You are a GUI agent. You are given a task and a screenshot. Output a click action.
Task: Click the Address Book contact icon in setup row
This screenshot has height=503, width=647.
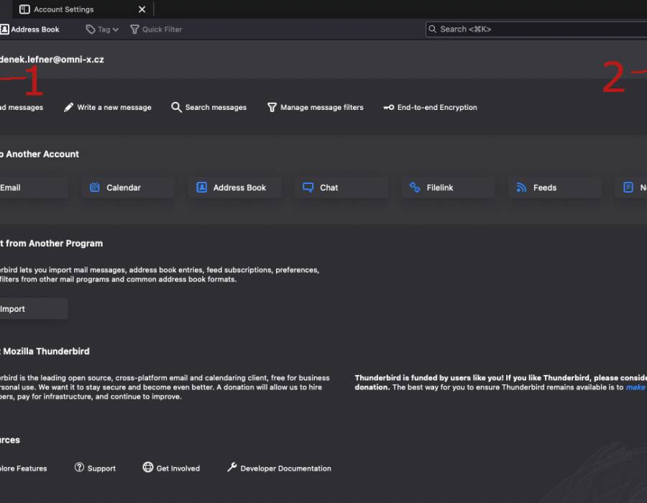click(x=201, y=187)
